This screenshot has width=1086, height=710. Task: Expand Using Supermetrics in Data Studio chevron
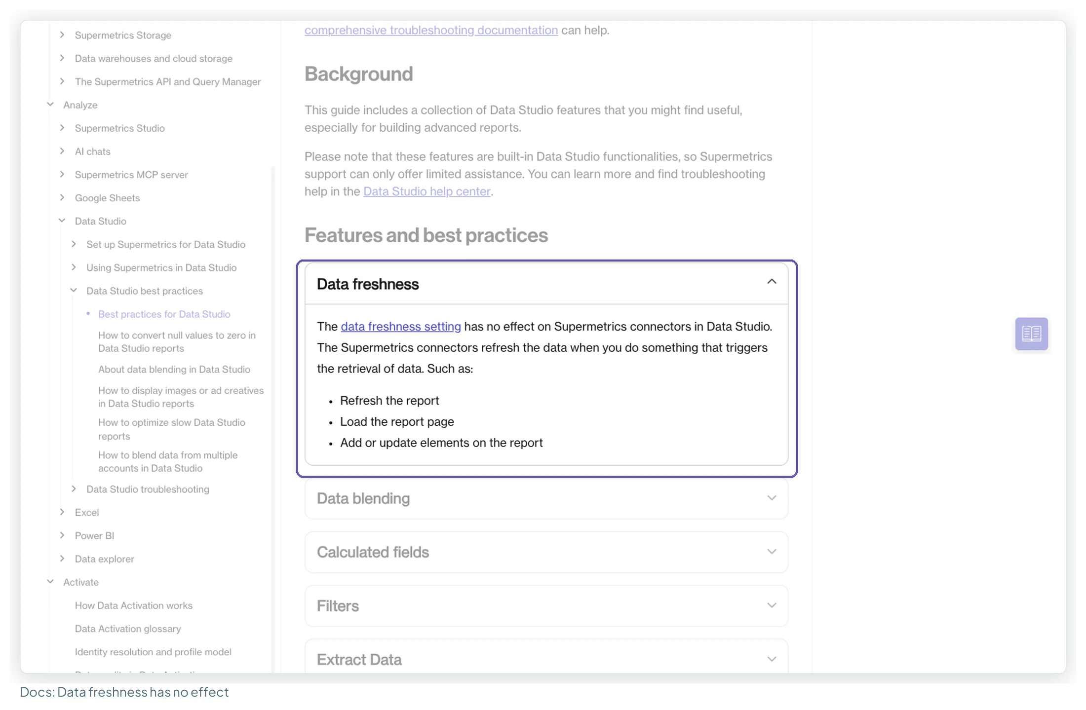pyautogui.click(x=74, y=267)
